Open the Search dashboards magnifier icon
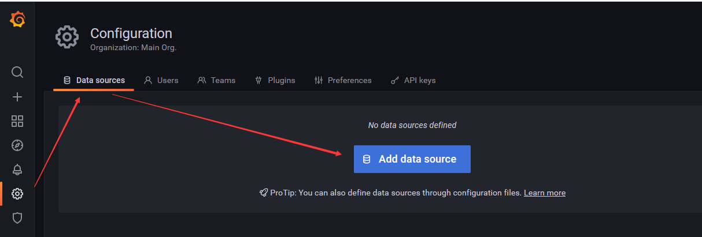This screenshot has width=702, height=237. pyautogui.click(x=17, y=72)
